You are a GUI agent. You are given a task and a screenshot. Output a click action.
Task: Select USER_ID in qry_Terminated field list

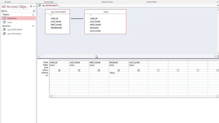(54, 18)
